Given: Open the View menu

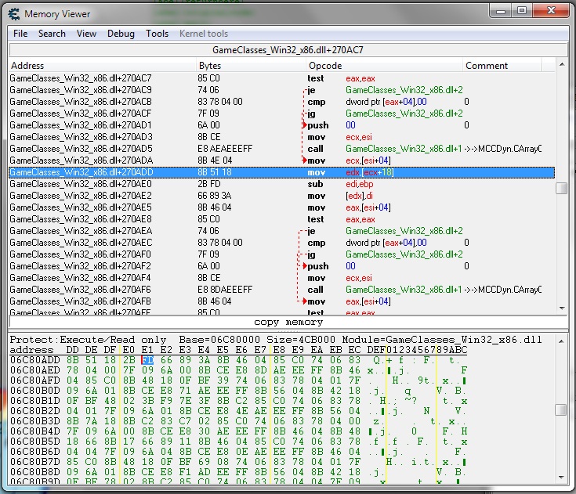Looking at the screenshot, I should 86,34.
